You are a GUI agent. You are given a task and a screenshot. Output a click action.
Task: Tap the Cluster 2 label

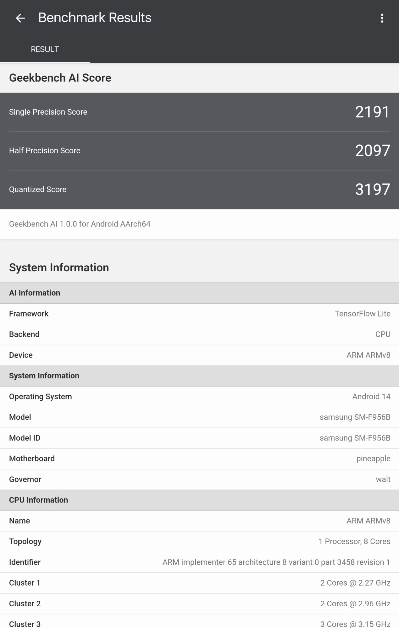[x=25, y=604]
